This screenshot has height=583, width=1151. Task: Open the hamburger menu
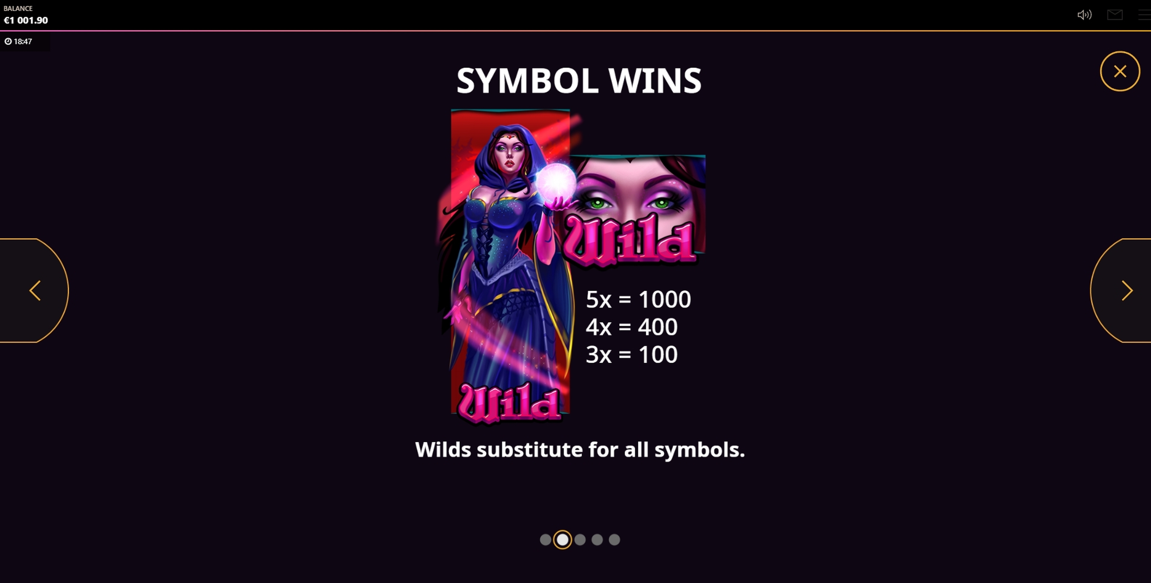coord(1145,15)
